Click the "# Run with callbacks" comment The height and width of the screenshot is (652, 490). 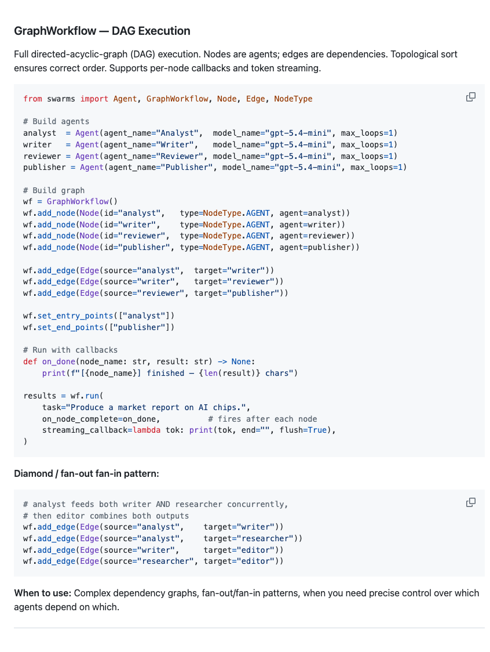coord(71,350)
